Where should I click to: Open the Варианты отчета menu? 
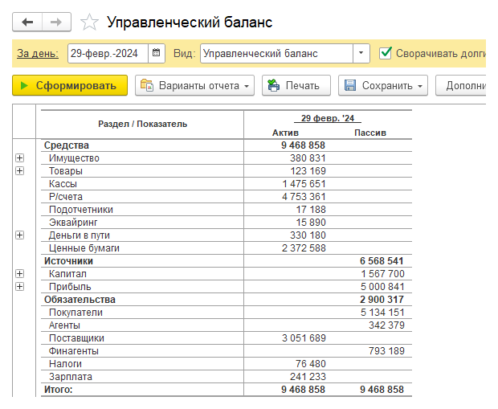point(194,85)
